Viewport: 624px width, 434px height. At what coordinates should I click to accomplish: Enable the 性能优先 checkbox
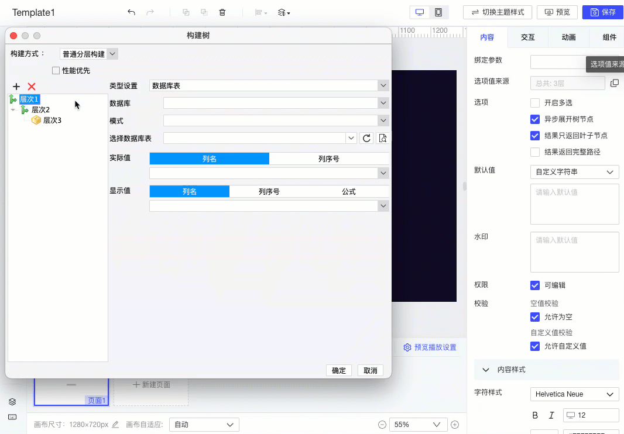56,70
